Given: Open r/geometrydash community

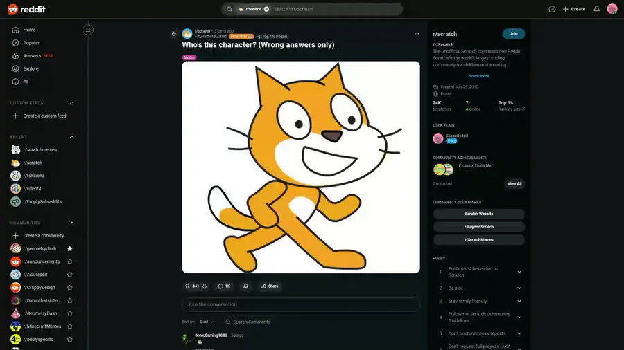Looking at the screenshot, I should [40, 249].
